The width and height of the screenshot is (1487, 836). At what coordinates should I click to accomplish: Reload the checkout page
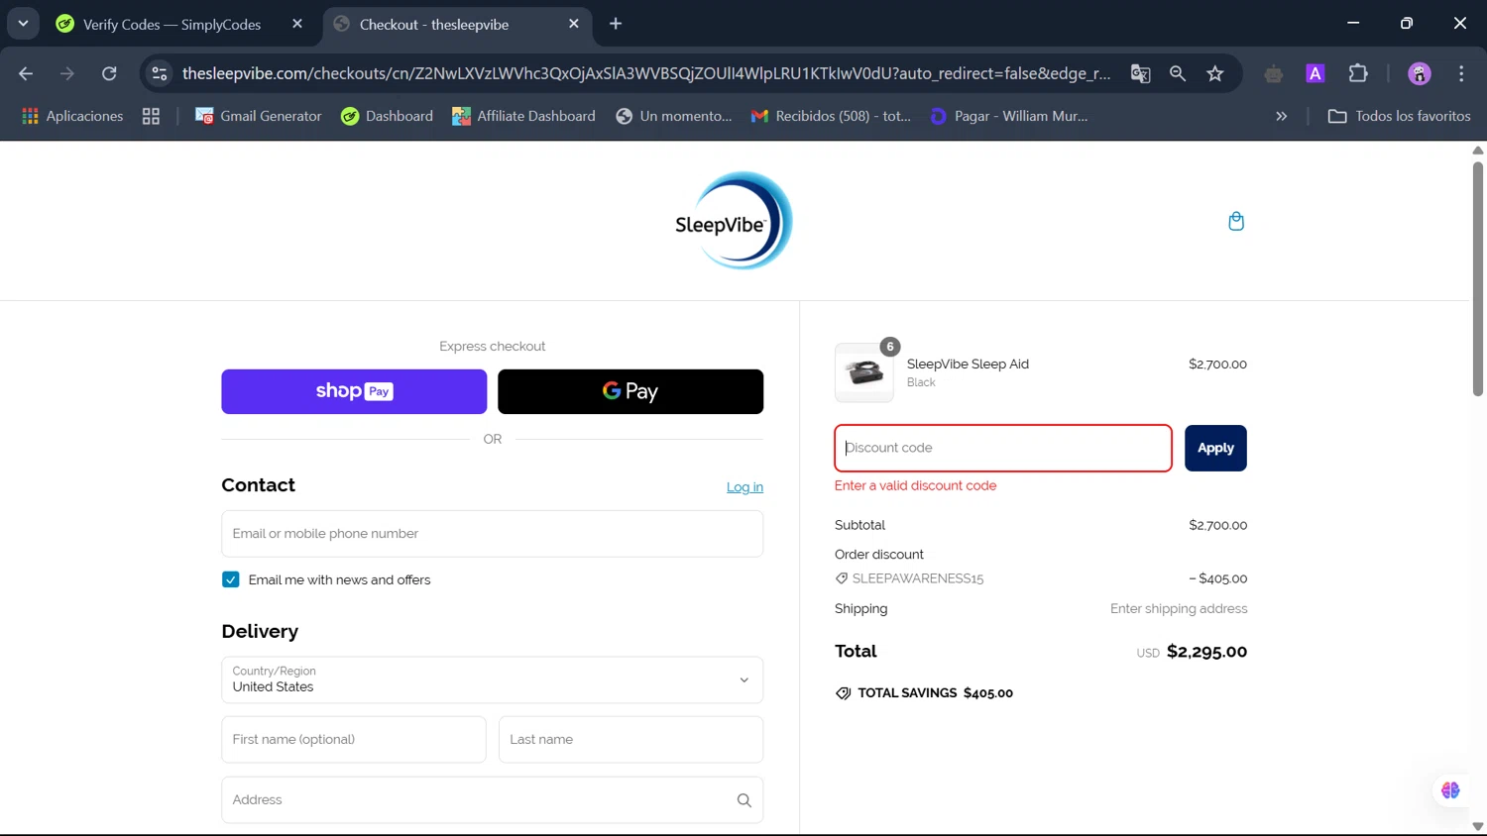(109, 73)
